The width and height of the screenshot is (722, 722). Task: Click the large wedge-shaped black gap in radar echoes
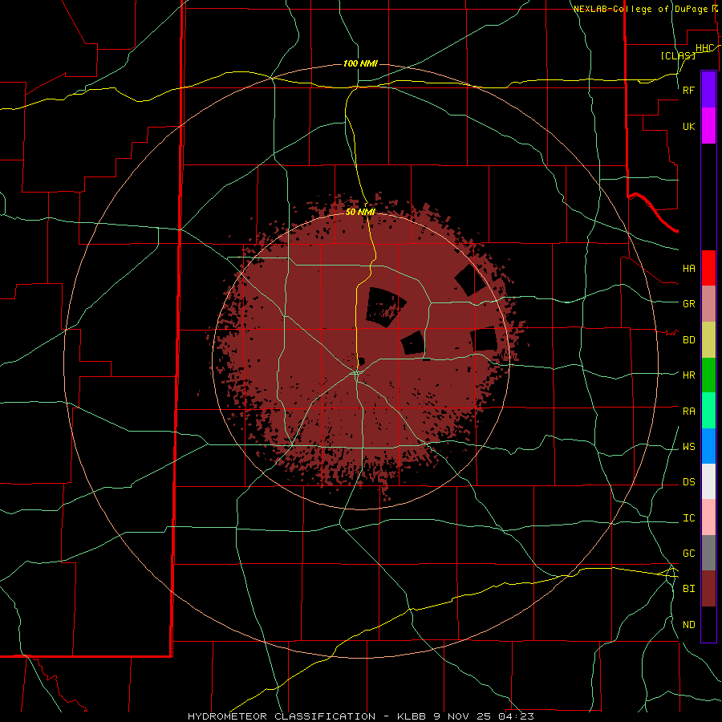(384, 307)
